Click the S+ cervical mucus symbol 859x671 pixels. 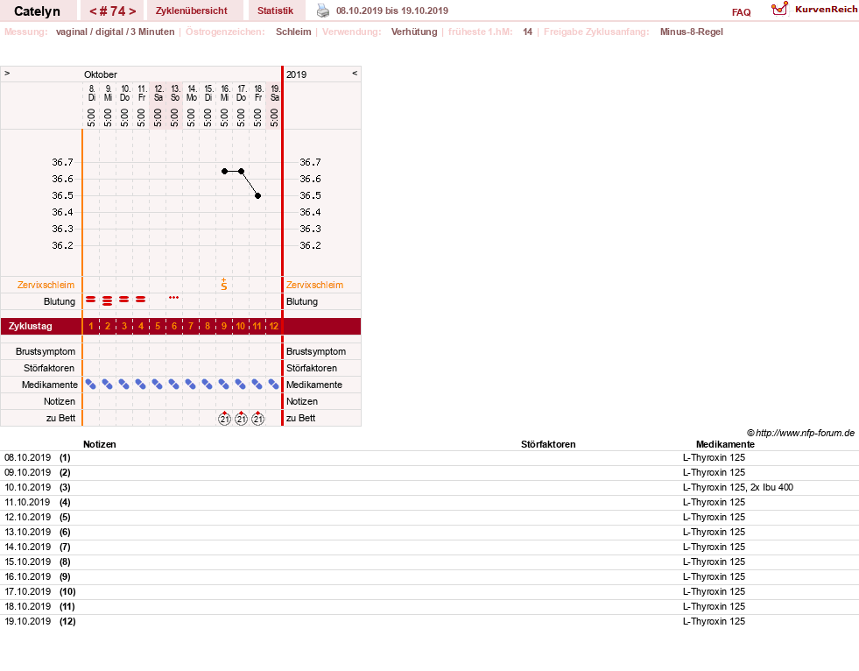[224, 284]
